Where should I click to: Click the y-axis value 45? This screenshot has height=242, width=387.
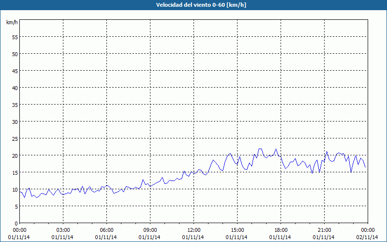[15, 71]
